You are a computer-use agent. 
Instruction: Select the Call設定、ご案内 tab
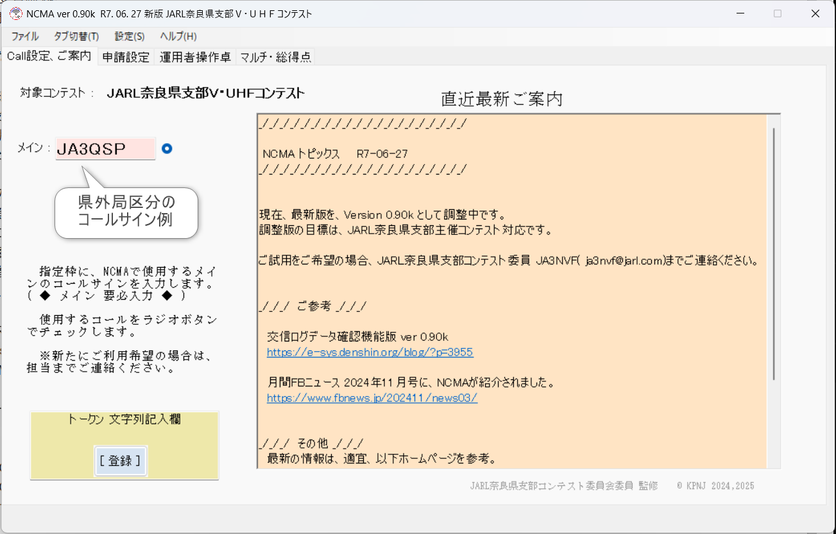49,56
